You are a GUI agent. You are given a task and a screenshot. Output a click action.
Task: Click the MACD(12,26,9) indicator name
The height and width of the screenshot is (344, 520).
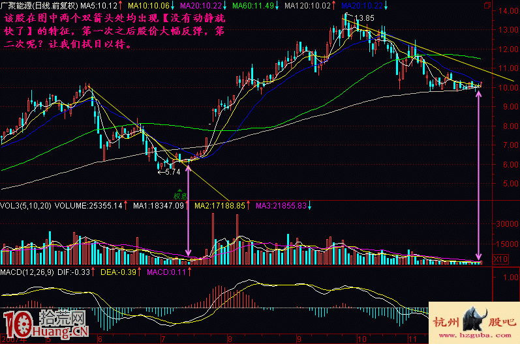27,272
